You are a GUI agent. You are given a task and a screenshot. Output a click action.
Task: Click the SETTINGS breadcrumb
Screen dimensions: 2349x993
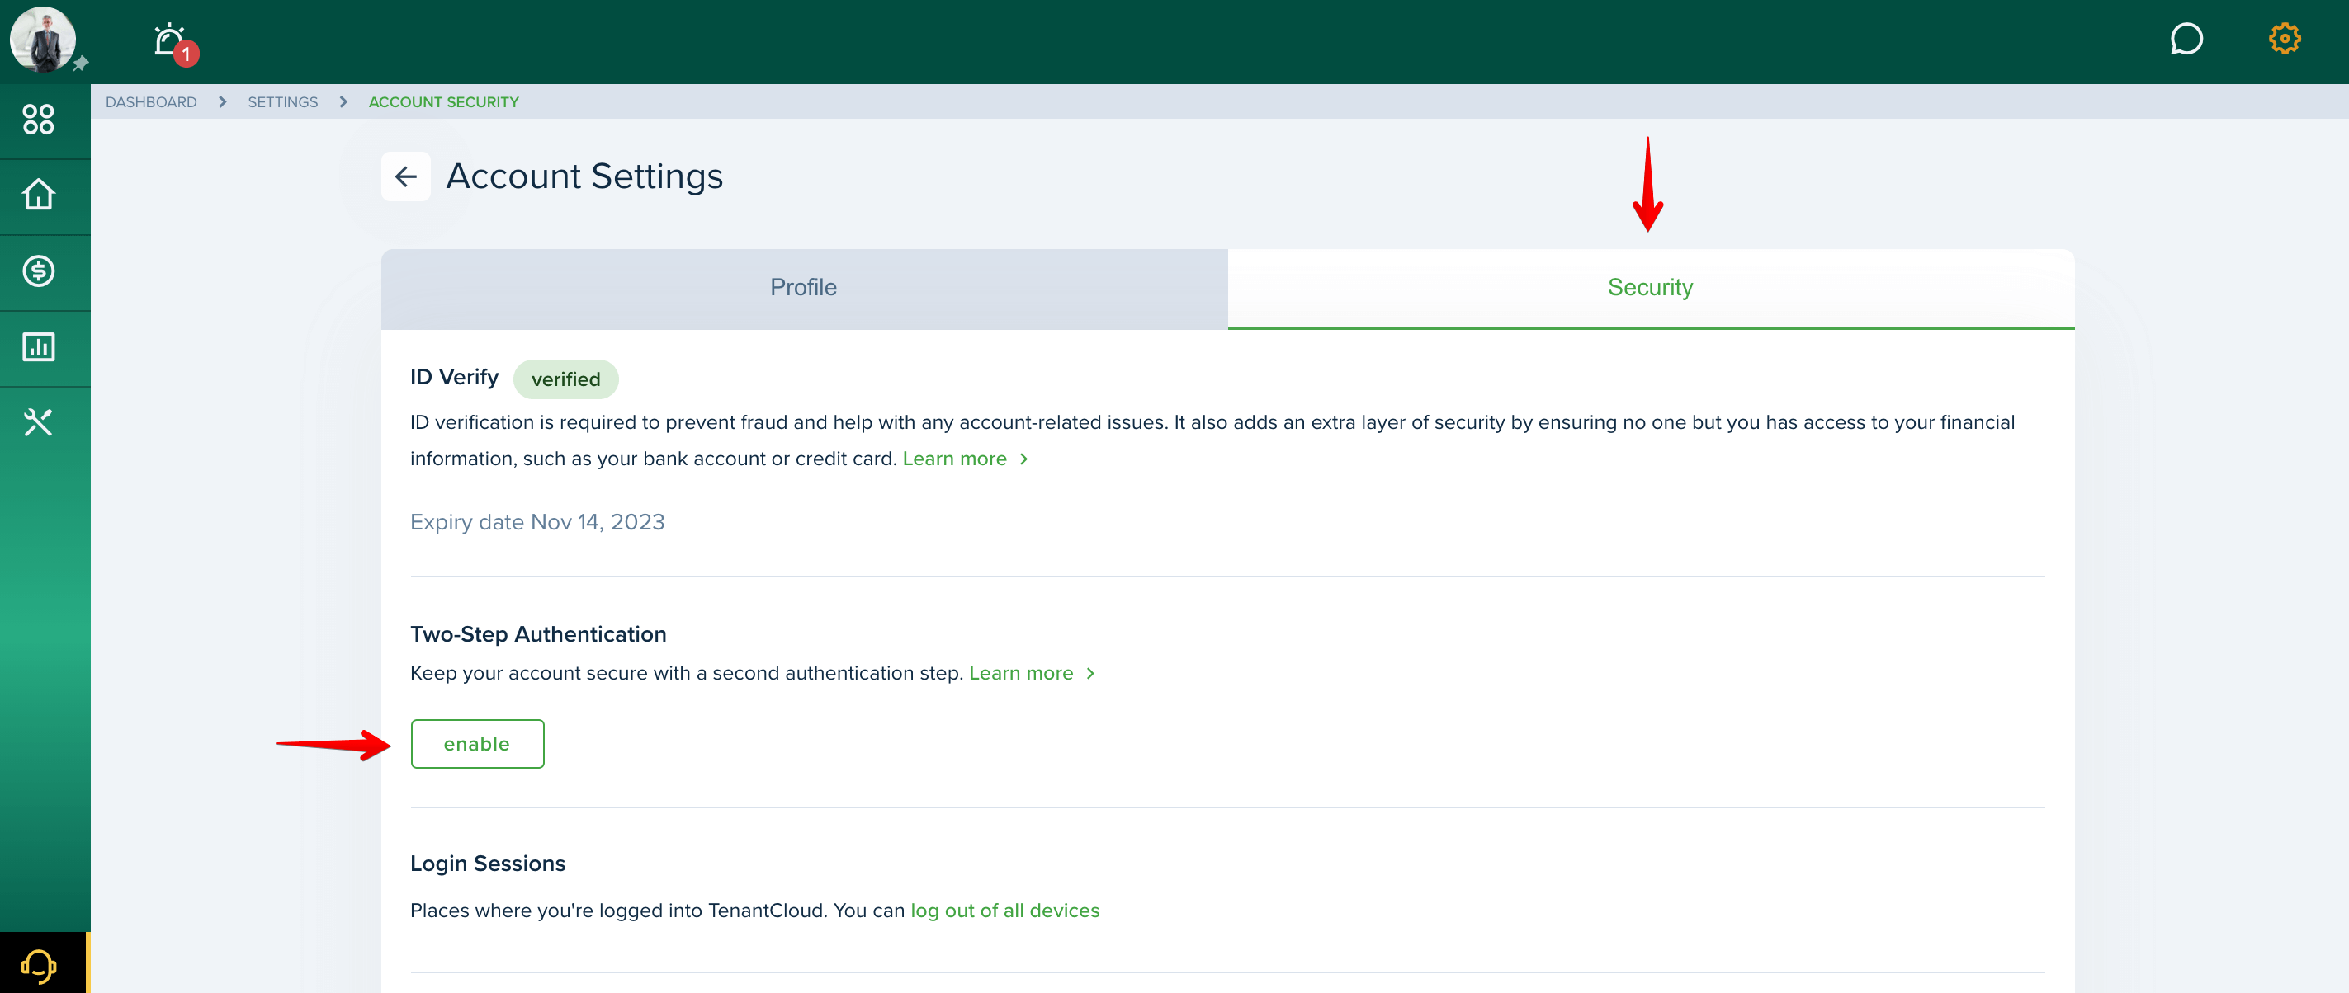pos(282,102)
